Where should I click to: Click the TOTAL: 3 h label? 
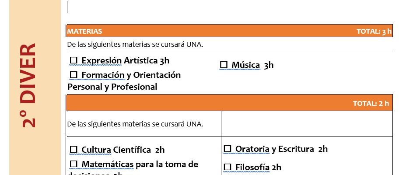point(374,31)
